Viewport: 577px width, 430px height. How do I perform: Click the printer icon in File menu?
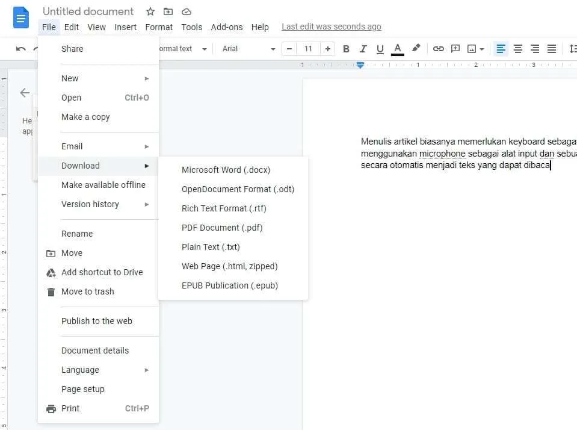click(51, 409)
